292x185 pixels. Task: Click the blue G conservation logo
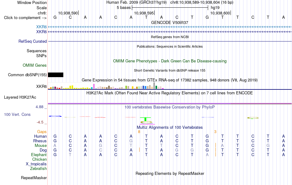[x=55, y=116]
